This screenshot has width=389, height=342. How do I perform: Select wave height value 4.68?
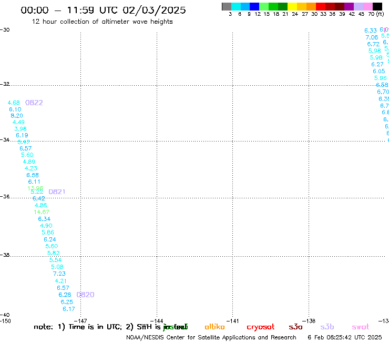(14, 103)
